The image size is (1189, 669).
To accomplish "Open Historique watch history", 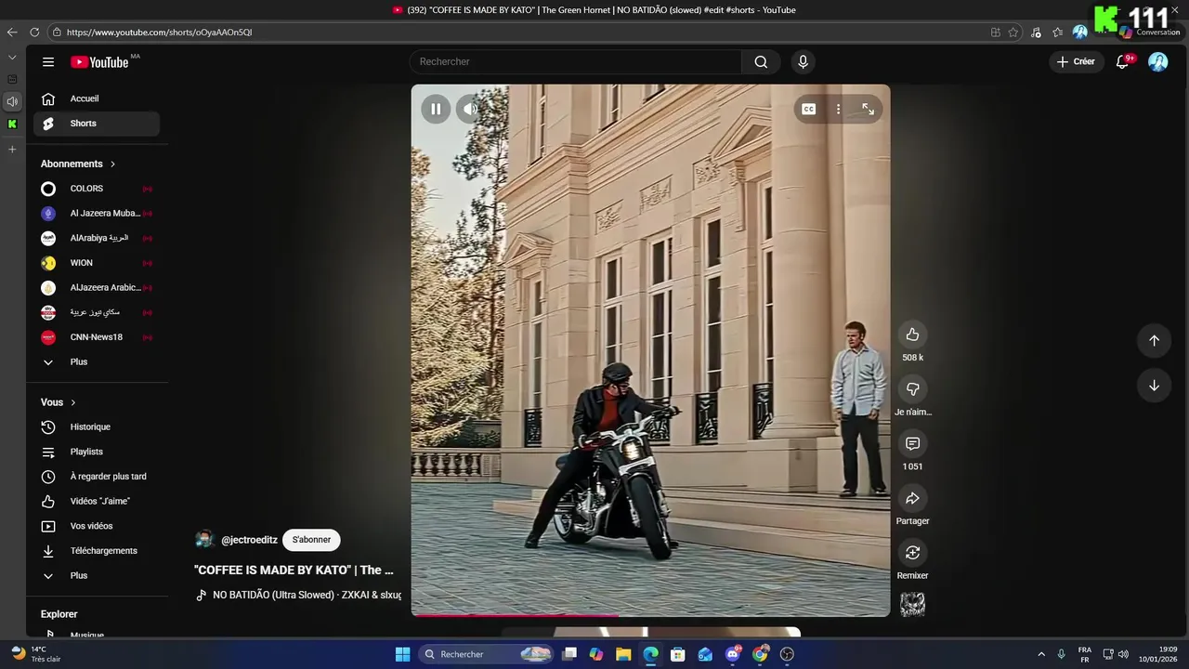I will coord(97,426).
